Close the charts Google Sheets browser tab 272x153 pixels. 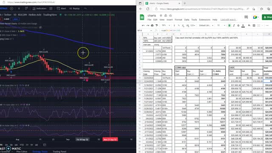tap(179, 3)
